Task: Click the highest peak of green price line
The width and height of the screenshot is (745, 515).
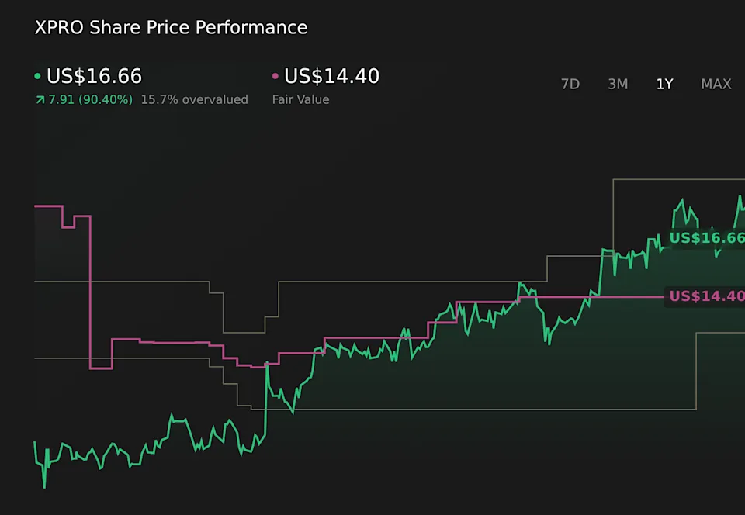Action: (x=740, y=196)
